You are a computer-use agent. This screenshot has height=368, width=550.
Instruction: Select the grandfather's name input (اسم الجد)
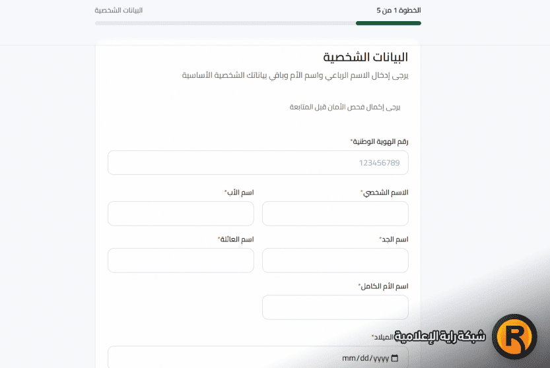[335, 261]
